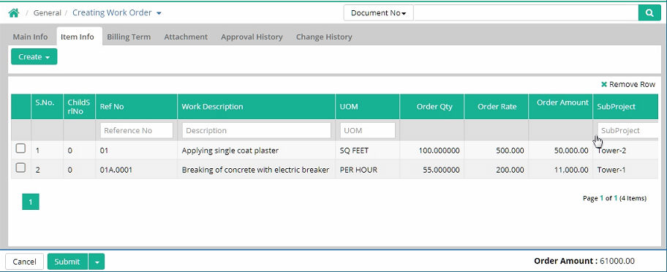Click the Submit button
The width and height of the screenshot is (667, 272).
click(67, 262)
